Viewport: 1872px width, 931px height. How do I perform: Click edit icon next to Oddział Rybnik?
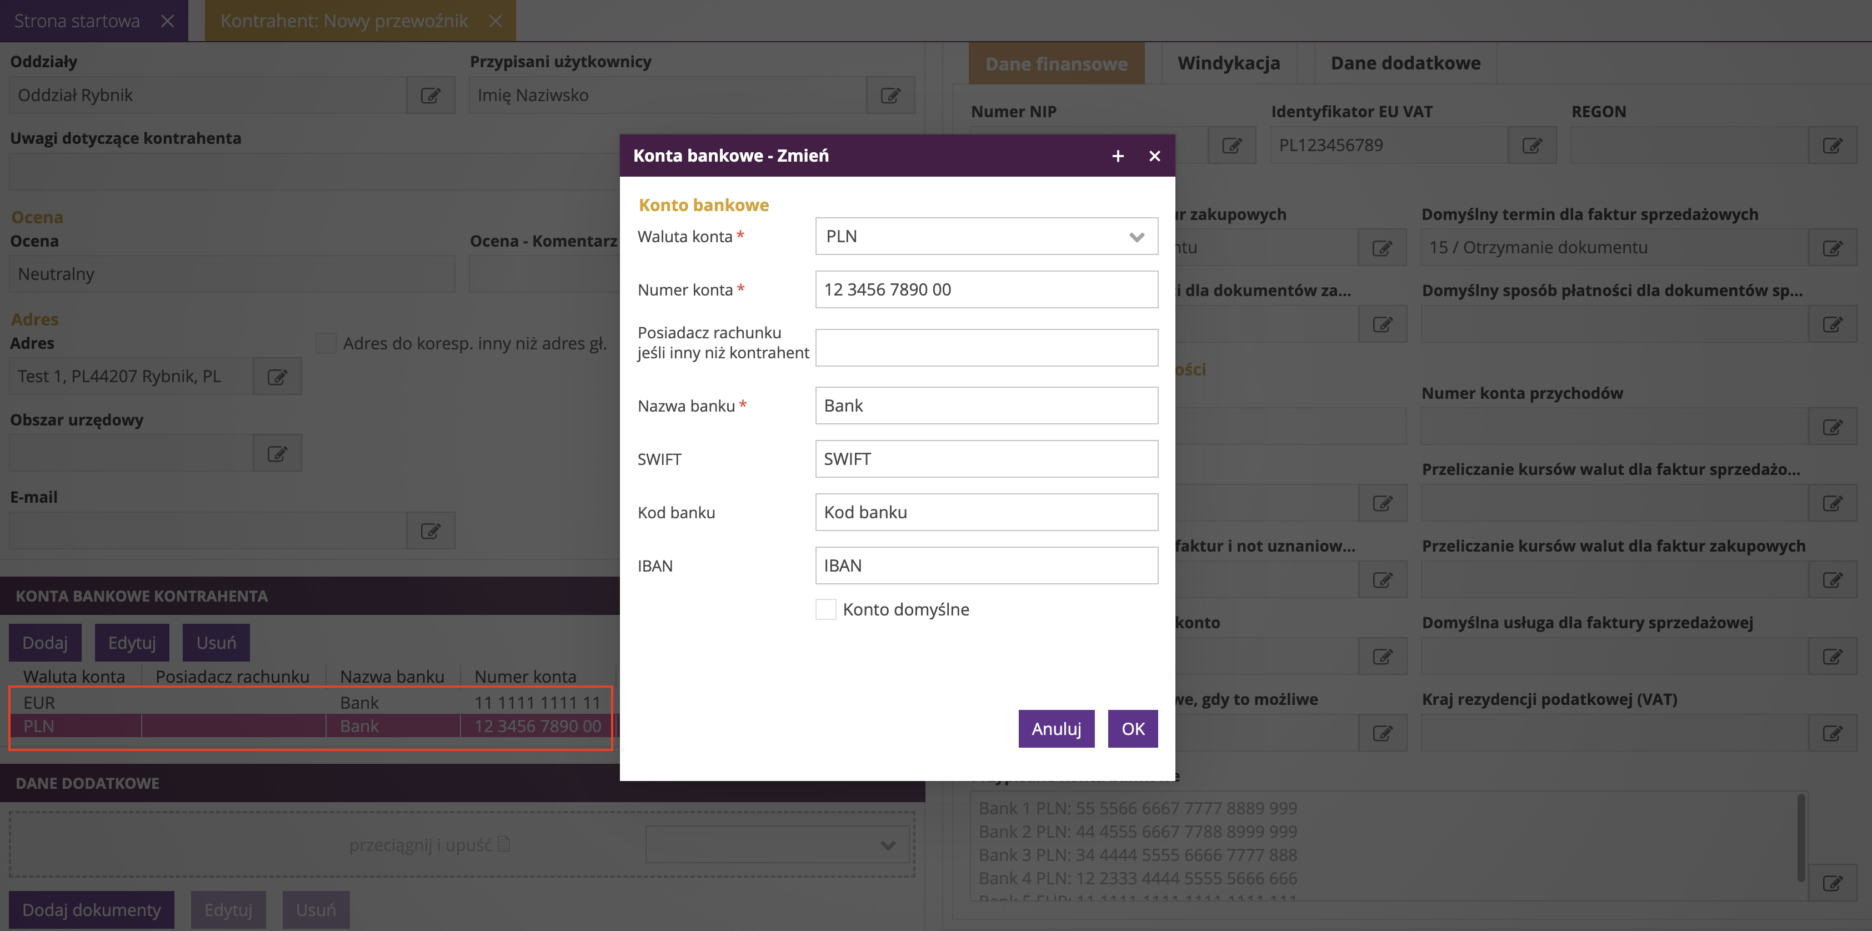pos(430,95)
